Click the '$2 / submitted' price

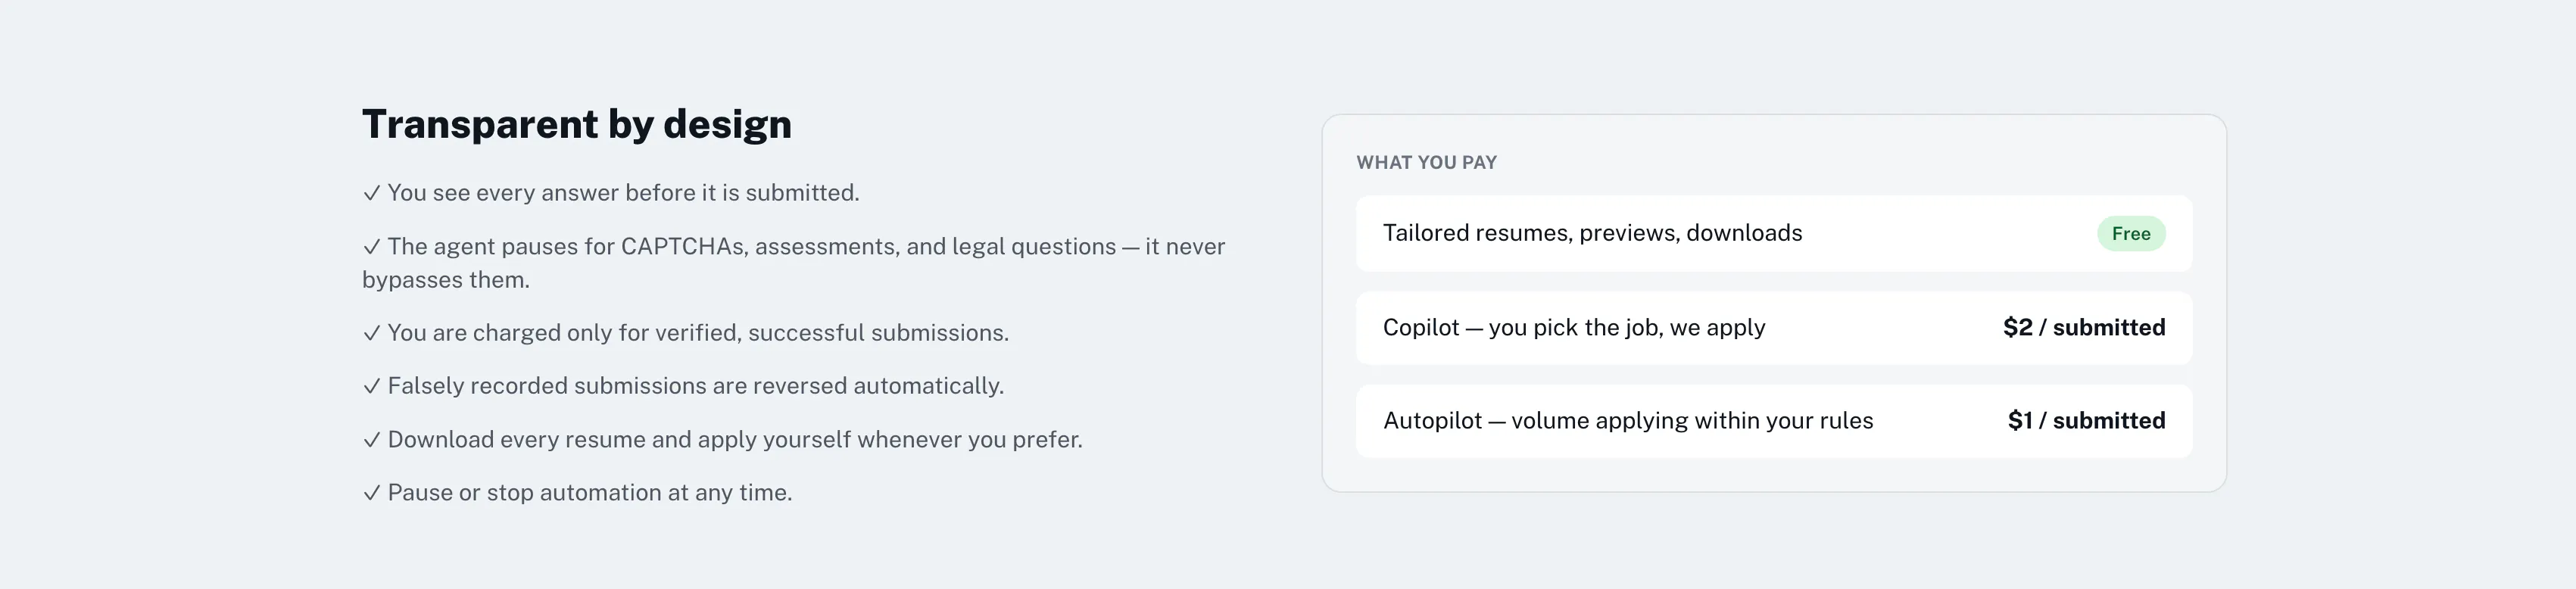pyautogui.click(x=2084, y=328)
